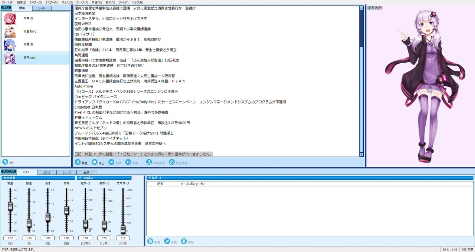Click the 長ポーズ slider handle

coord(104,225)
